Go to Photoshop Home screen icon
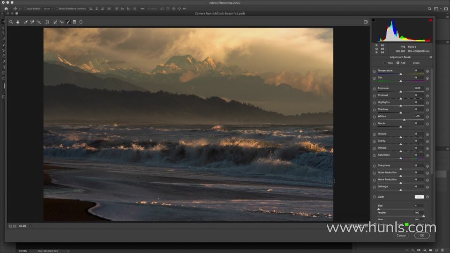450x253 pixels. tap(6, 8)
